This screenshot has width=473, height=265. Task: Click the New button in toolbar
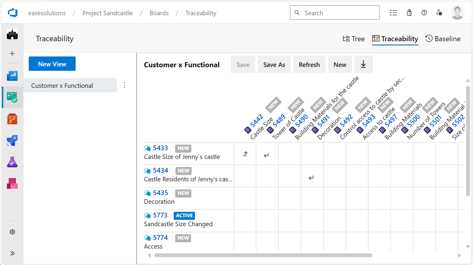(x=340, y=64)
